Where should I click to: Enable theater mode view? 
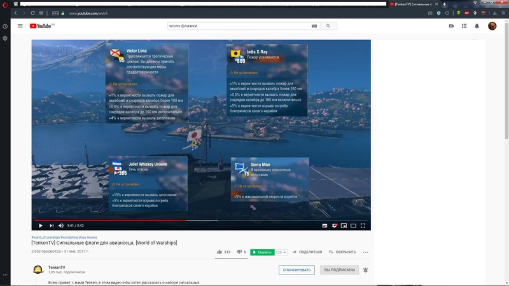353,226
